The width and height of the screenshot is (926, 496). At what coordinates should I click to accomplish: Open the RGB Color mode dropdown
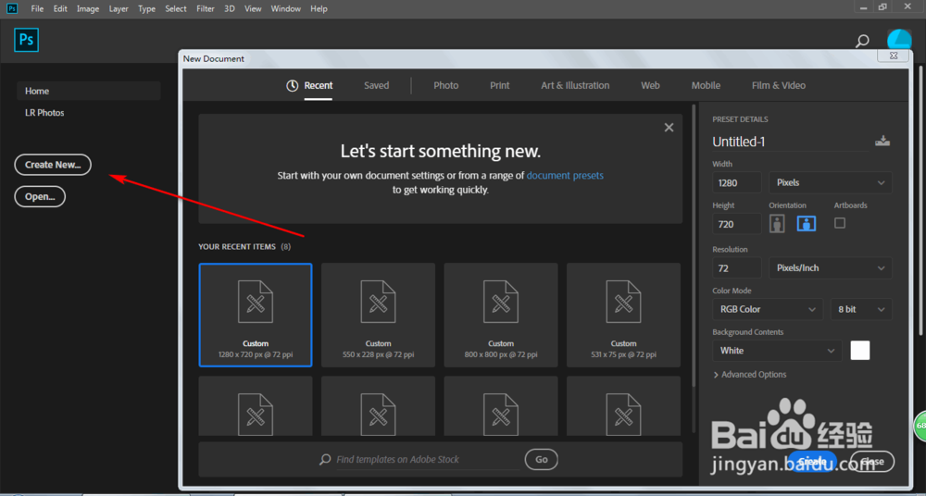tap(768, 309)
